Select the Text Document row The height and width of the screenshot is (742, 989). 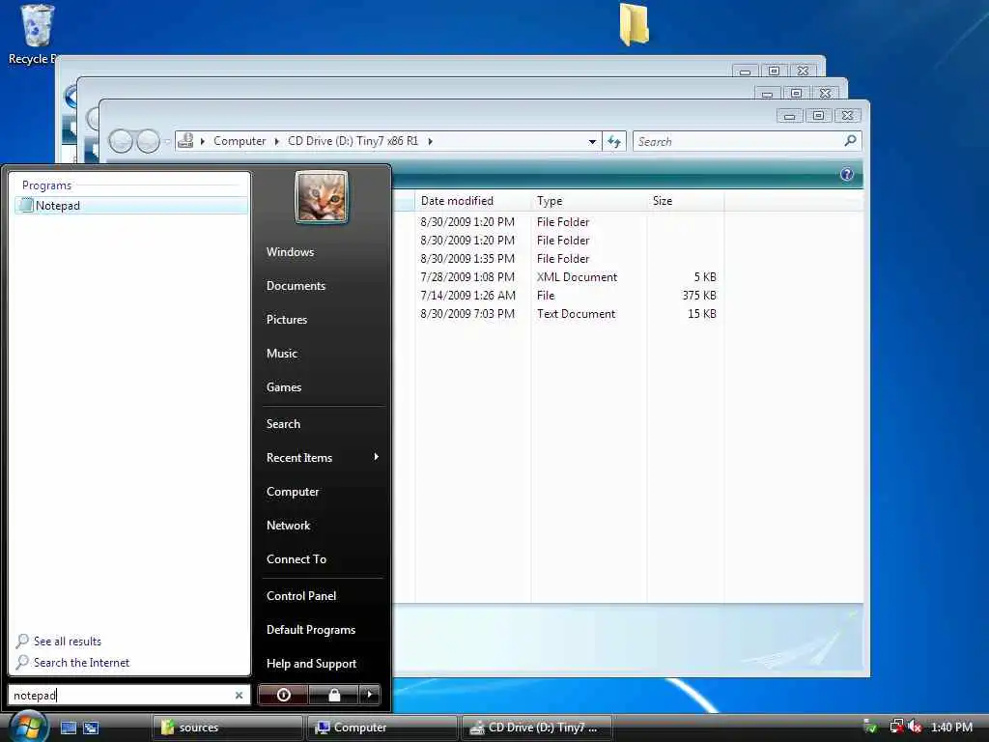click(x=576, y=314)
